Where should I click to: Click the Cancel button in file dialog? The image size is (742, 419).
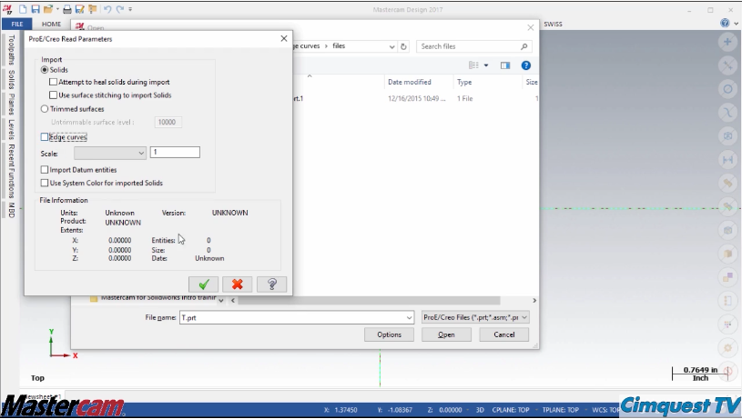[504, 334]
